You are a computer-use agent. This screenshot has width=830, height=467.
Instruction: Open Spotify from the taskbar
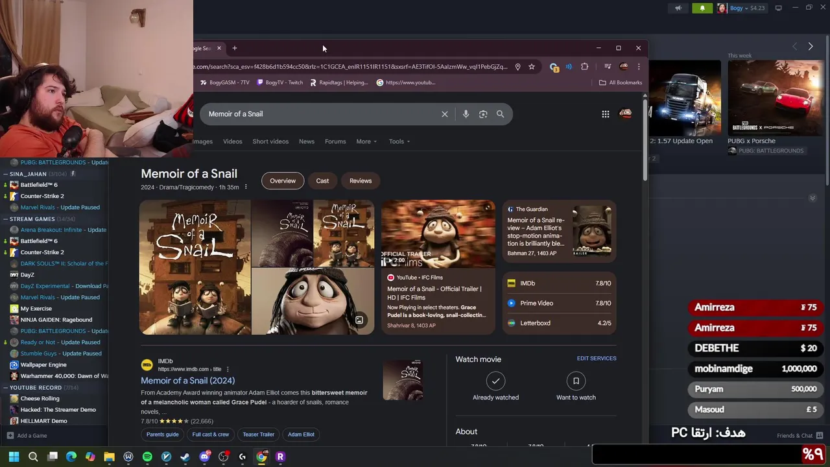147,457
